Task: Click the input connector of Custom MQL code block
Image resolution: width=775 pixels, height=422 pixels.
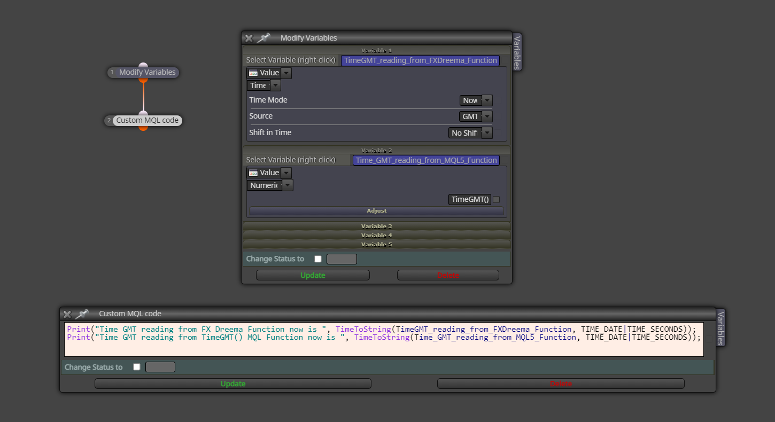Action: (143, 114)
